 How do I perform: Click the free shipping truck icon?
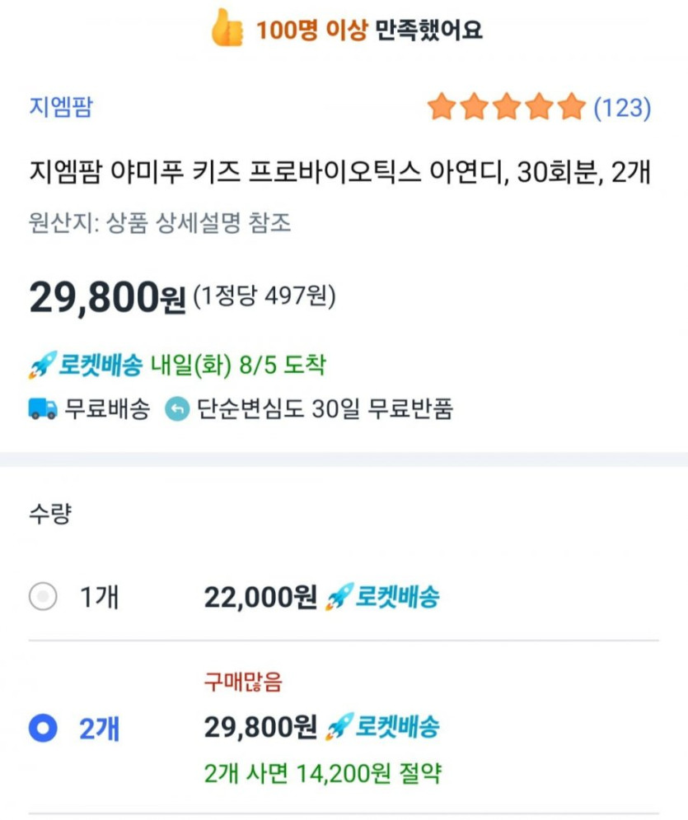click(43, 409)
